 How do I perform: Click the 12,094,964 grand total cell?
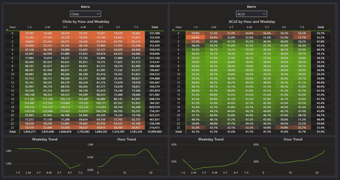154,132
